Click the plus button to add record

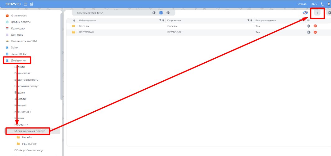[x=317, y=13]
